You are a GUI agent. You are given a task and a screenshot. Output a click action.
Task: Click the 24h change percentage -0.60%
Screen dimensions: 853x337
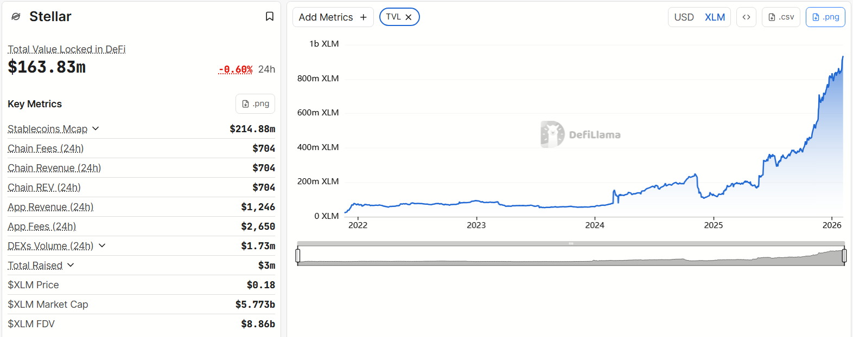(235, 69)
